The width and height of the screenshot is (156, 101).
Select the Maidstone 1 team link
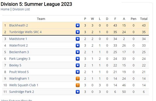point(18,39)
